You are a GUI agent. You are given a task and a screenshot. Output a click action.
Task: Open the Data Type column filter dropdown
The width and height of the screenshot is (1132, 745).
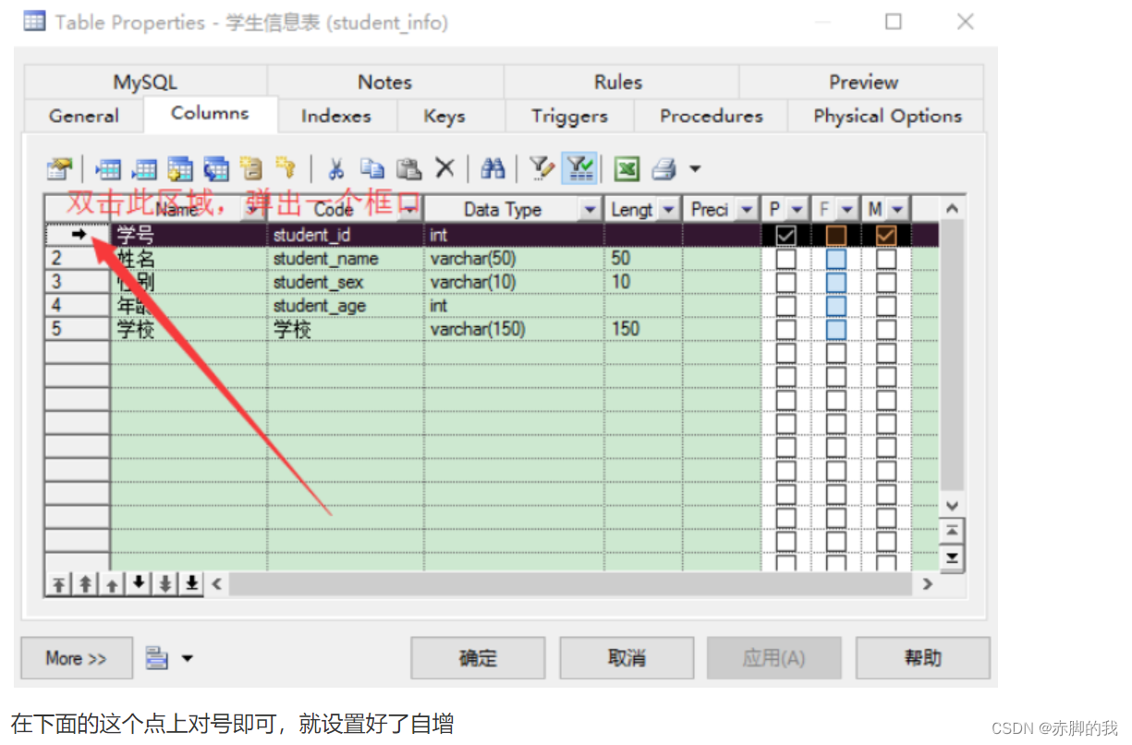pyautogui.click(x=590, y=209)
